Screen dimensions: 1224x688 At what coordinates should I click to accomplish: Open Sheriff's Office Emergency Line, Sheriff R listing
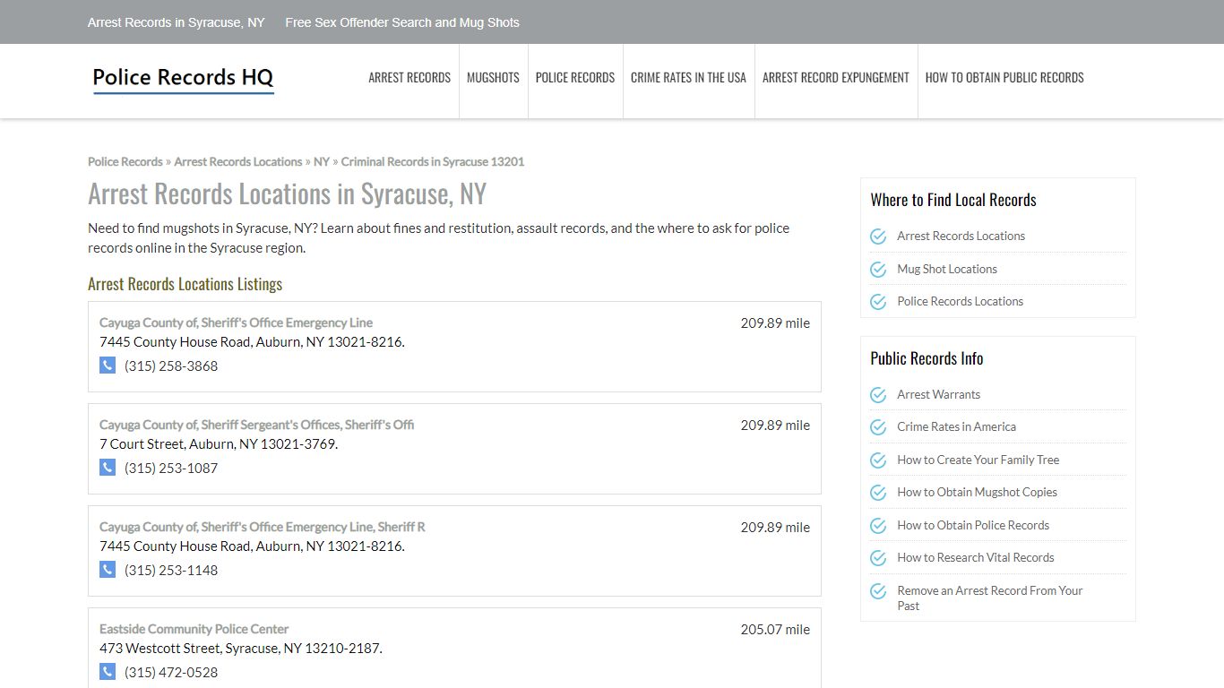pyautogui.click(x=263, y=527)
